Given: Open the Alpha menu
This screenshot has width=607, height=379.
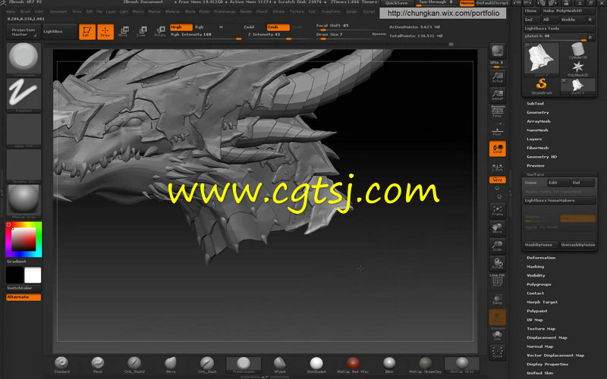Looking at the screenshot, I should (x=11, y=11).
